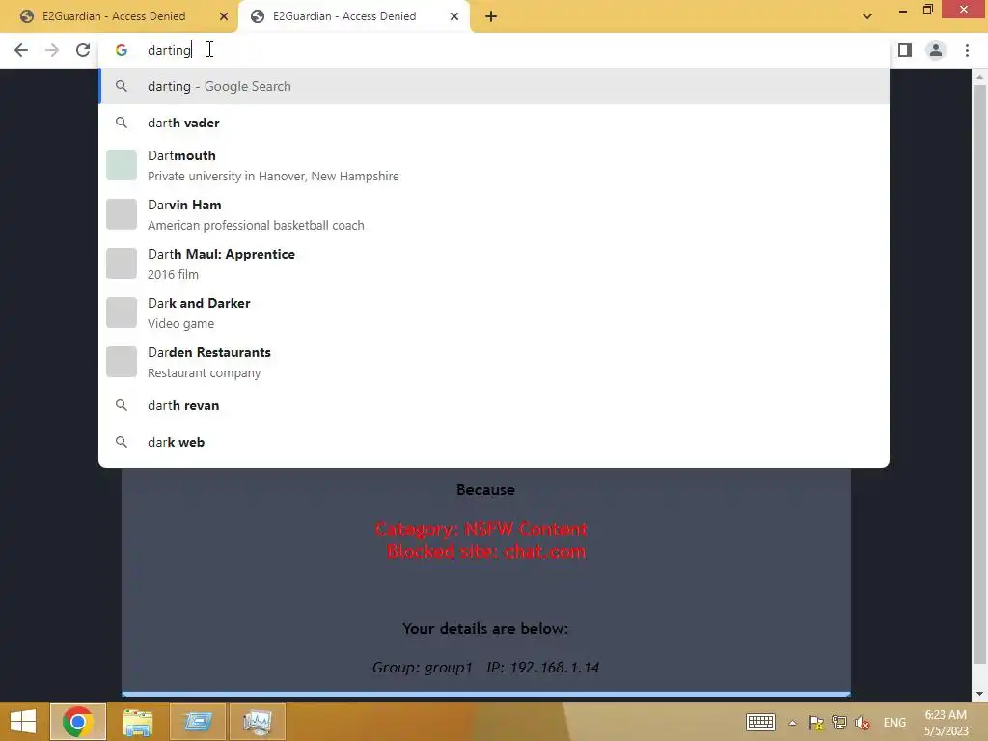Open the Windows Start button
988x741 pixels.
point(23,722)
